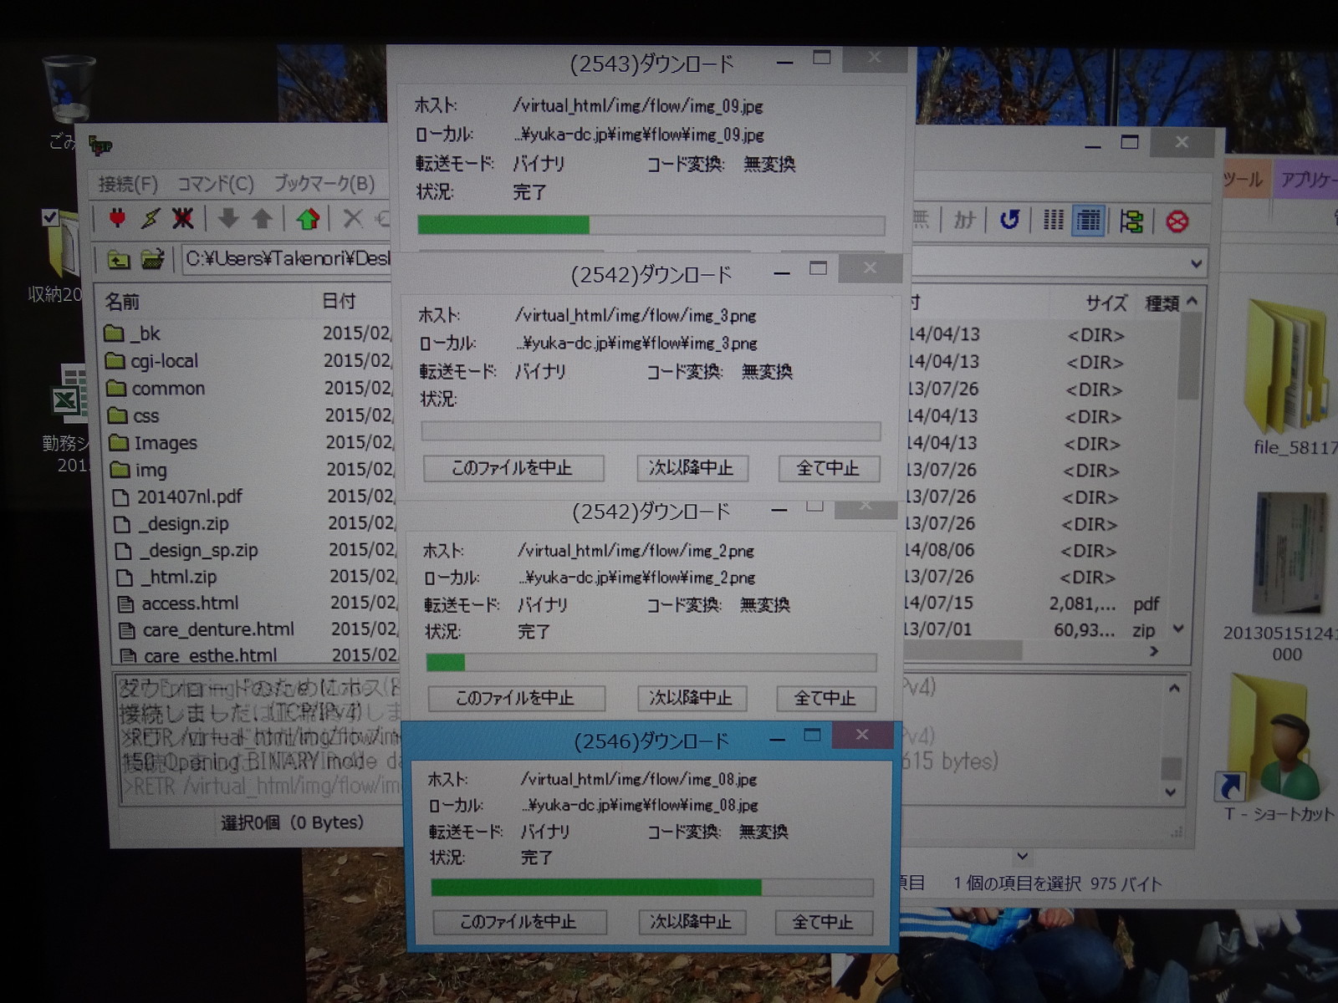The width and height of the screenshot is (1338, 1003).
Task: Switch to the list view icon
Action: tap(1054, 220)
